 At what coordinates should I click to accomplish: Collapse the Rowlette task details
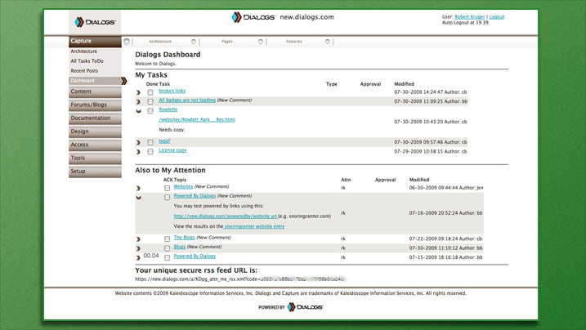139,111
